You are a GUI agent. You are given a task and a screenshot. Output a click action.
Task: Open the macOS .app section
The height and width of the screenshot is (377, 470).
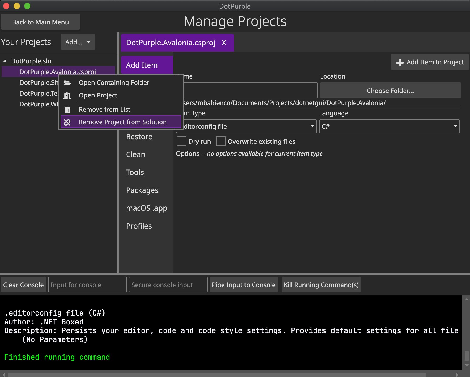pyautogui.click(x=147, y=208)
